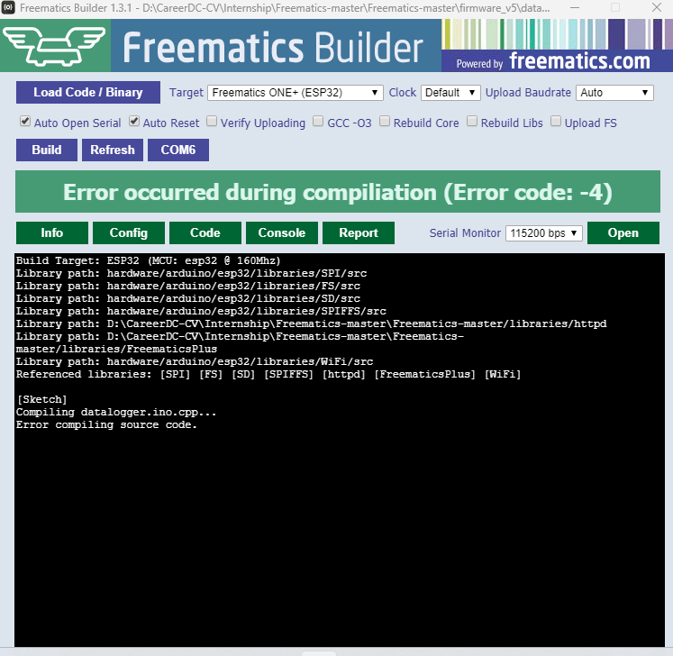
Task: Enable Rebuild Core checkbox
Action: (385, 122)
